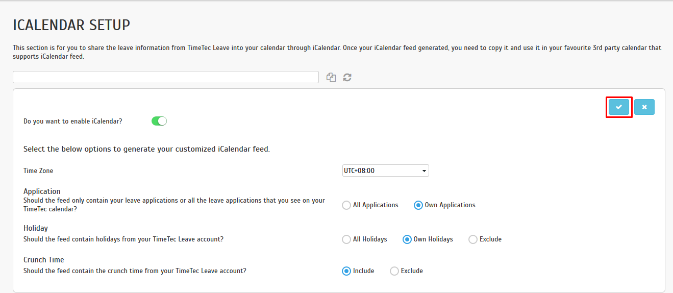This screenshot has width=673, height=293.
Task: Click the 'Do you want to enable iCalendar?' label
Action: coord(73,121)
